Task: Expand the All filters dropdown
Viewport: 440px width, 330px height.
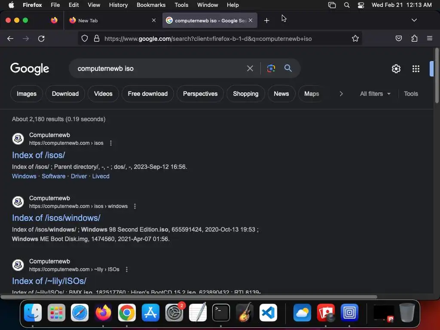Action: (375, 94)
